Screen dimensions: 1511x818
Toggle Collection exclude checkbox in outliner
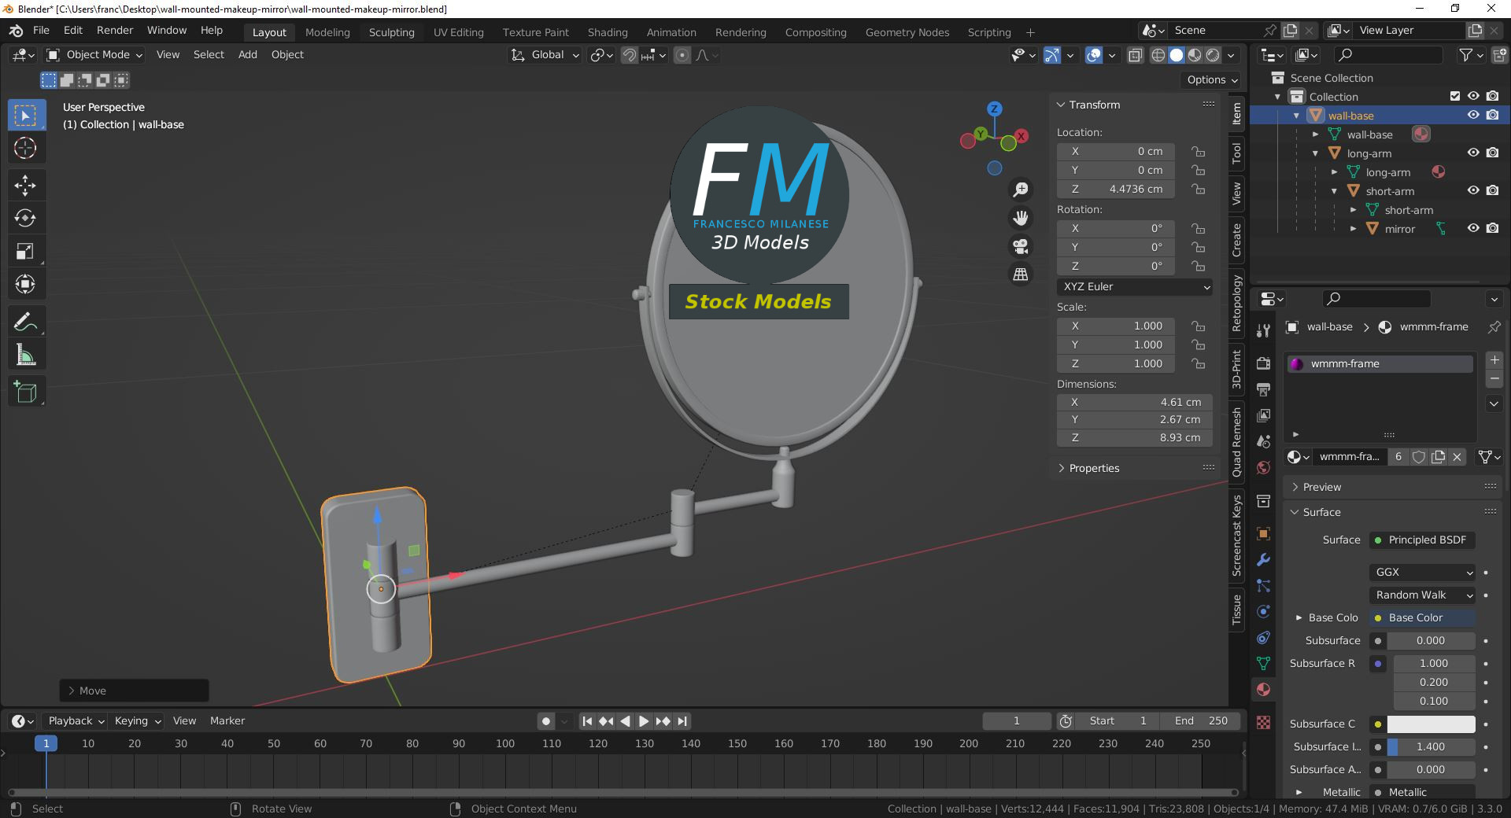point(1455,96)
